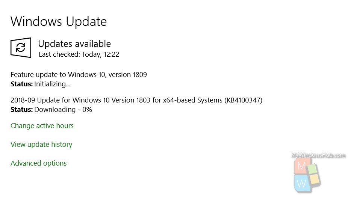Click the KB4100347 identifier text
This screenshot has width=348, height=205.
coord(243,100)
